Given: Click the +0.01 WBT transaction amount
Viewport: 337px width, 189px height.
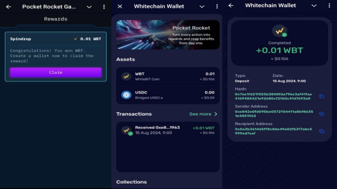Looking at the screenshot, I should coord(204,128).
